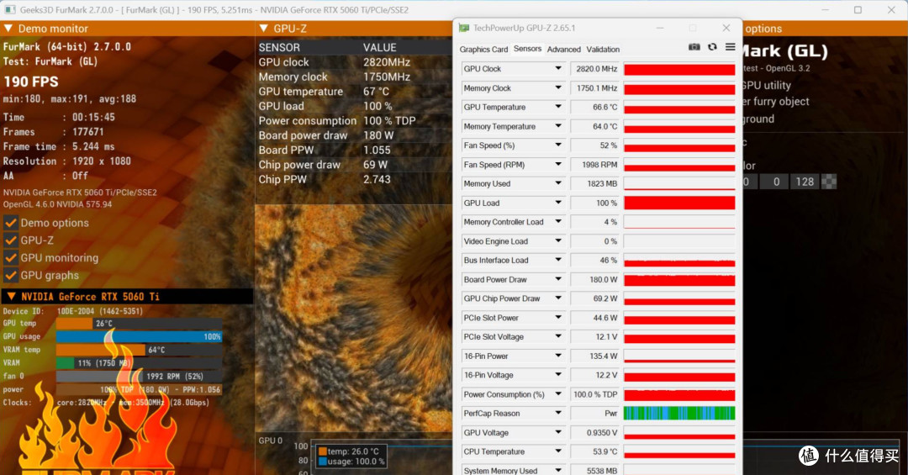Viewport: 908px width, 475px height.
Task: Open the Validation tab
Action: tap(603, 50)
